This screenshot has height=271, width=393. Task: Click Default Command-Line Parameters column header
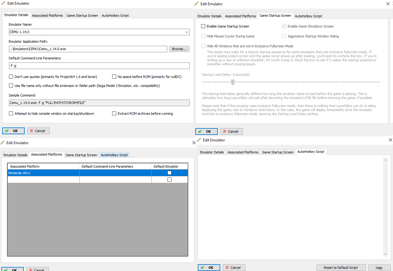[x=116, y=166]
